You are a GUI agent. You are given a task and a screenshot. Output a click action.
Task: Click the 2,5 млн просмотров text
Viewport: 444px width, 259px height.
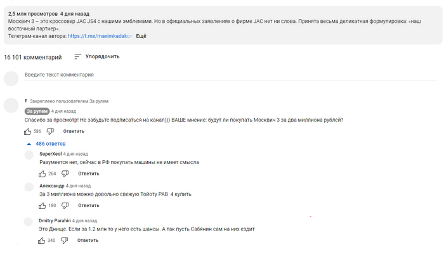point(33,14)
